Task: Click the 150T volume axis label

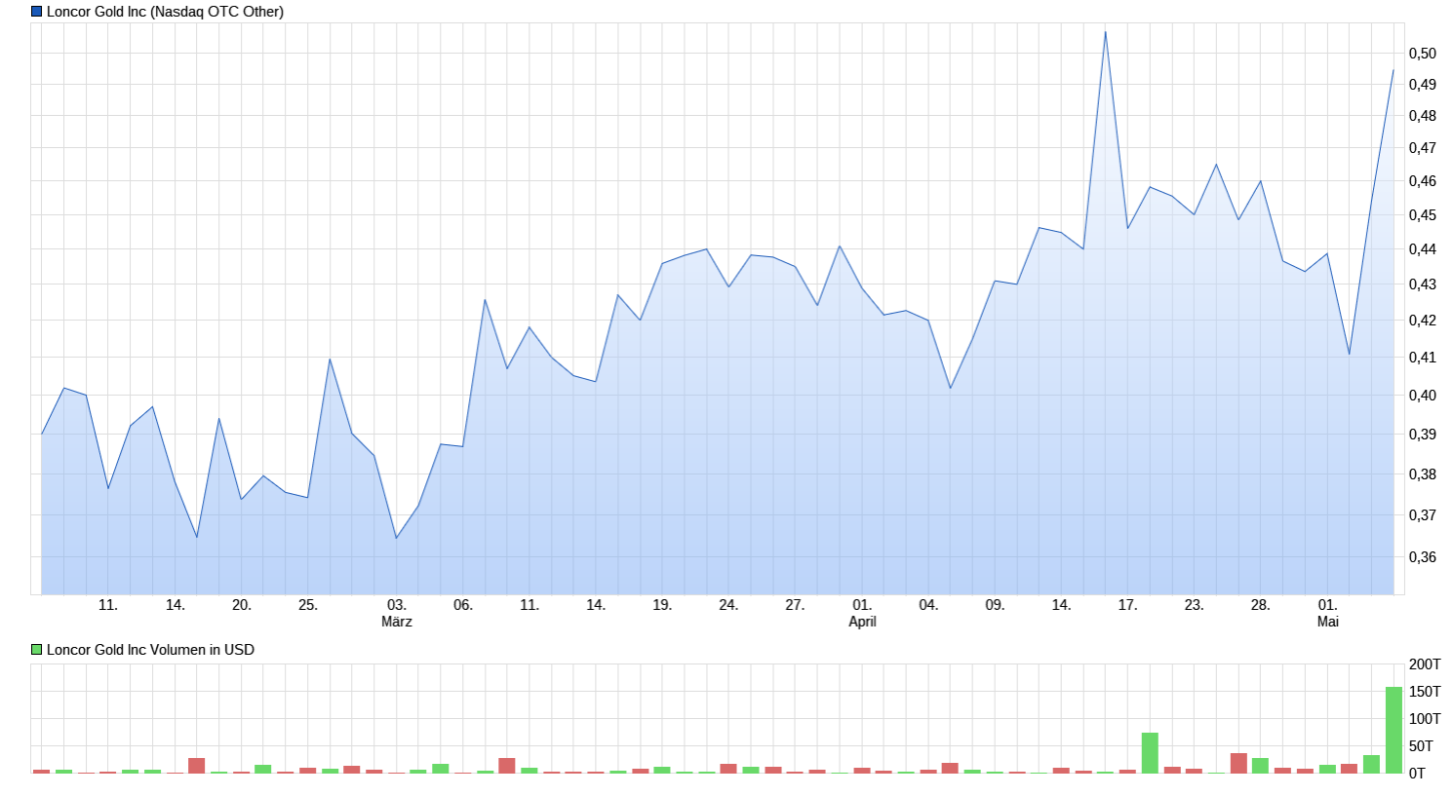Action: [x=1425, y=692]
